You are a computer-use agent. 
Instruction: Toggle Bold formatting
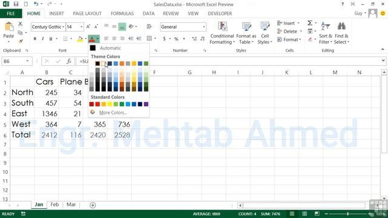coord(35,39)
